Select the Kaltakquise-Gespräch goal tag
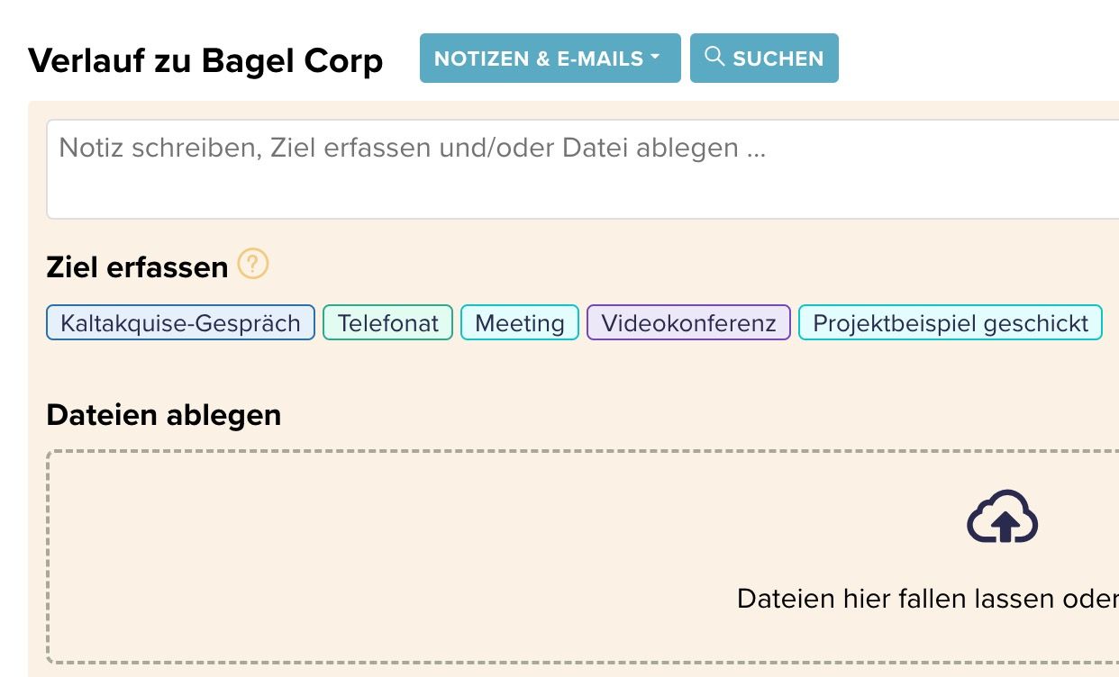Screen dimensions: 1119x677 (179, 322)
